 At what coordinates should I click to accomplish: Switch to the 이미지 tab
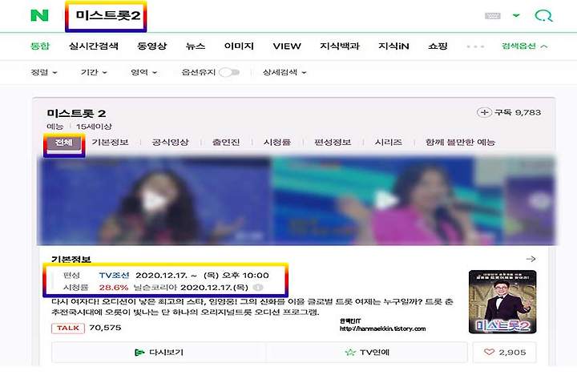(239, 46)
